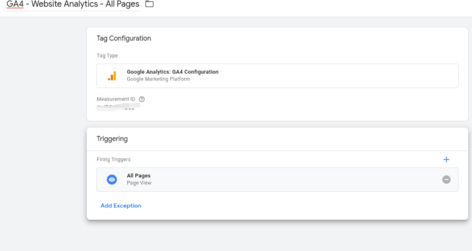This screenshot has width=472, height=251.
Task: Click the Google Marketing Platform text
Action: tap(158, 79)
